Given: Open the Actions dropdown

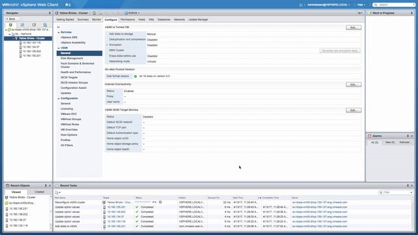Looking at the screenshot, I should 132,13.
